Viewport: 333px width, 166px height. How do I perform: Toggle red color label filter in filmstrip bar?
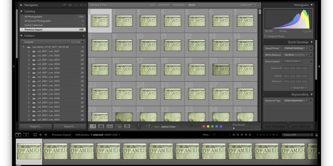coord(258,135)
